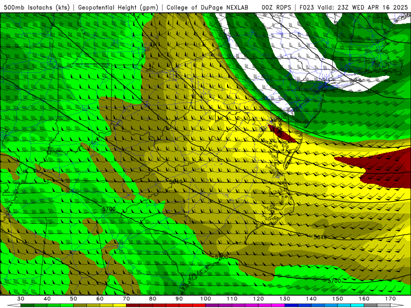Screen dimensions: 411x308
Task: Click the 5640 contour label over the Atlantic
Action: [x=320, y=237]
